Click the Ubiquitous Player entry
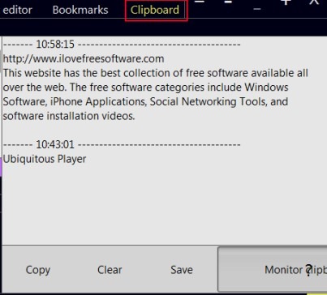Screen dimensions: 327x295 tap(45, 159)
